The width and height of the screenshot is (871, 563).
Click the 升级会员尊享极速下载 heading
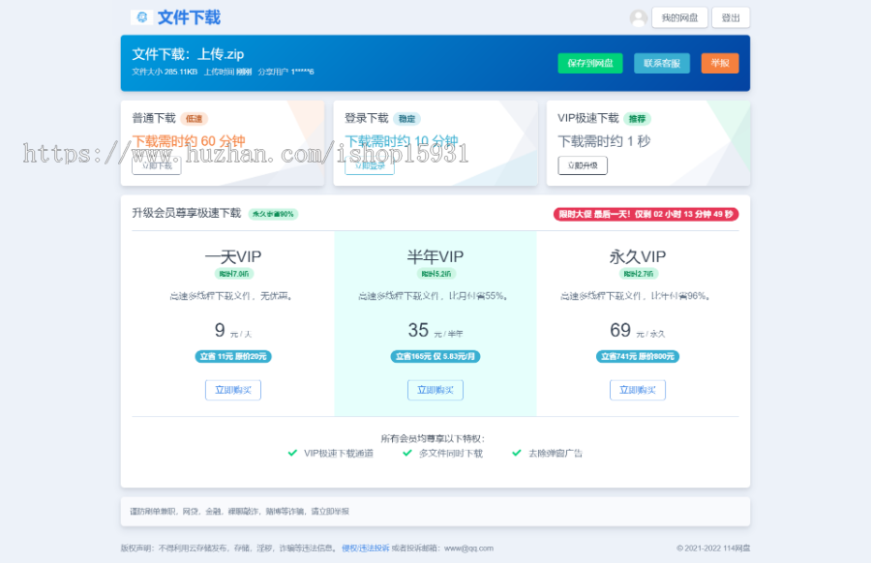click(x=187, y=213)
